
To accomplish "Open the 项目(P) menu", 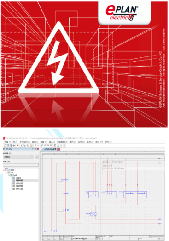I will 7,142.
